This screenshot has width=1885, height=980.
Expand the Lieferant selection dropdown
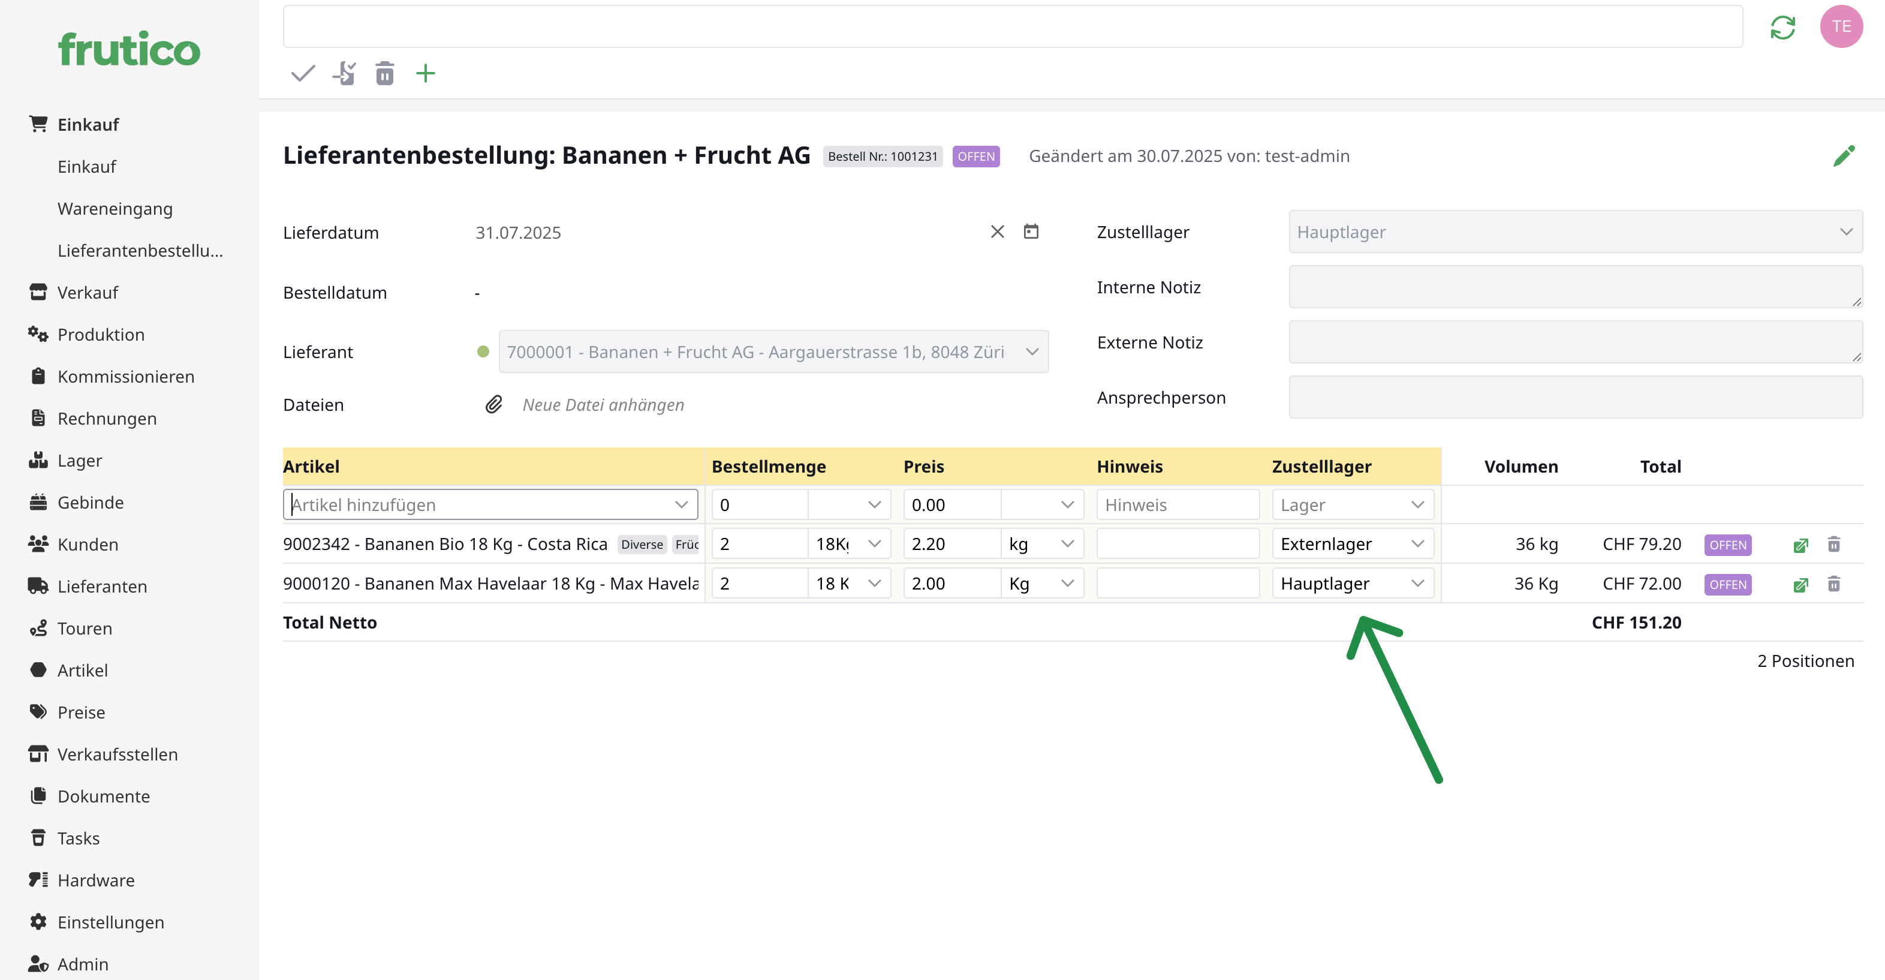[x=1031, y=352]
